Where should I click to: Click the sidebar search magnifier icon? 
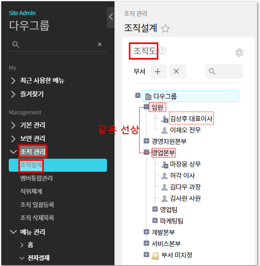(x=16, y=44)
